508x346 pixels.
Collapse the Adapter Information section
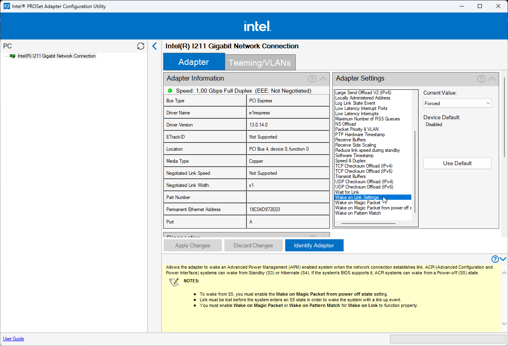[x=323, y=79]
